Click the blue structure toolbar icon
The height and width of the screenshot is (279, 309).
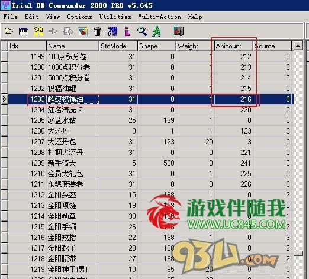tap(112, 31)
